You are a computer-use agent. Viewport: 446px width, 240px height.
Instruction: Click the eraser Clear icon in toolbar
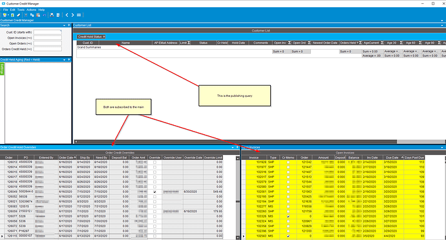point(19,15)
